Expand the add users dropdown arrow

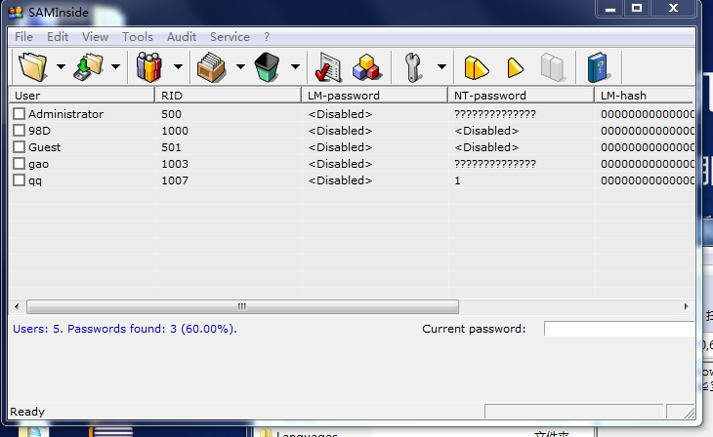[178, 66]
